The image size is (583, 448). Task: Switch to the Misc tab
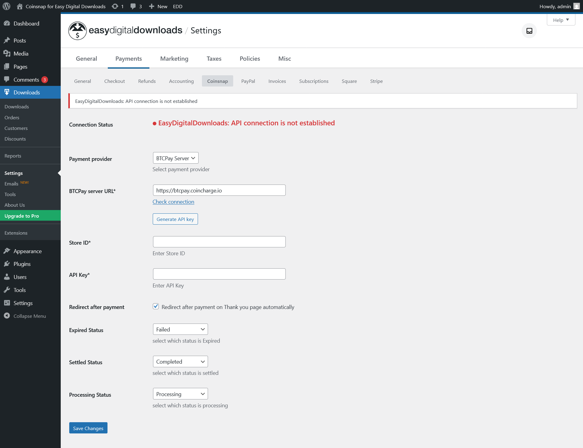[285, 59]
